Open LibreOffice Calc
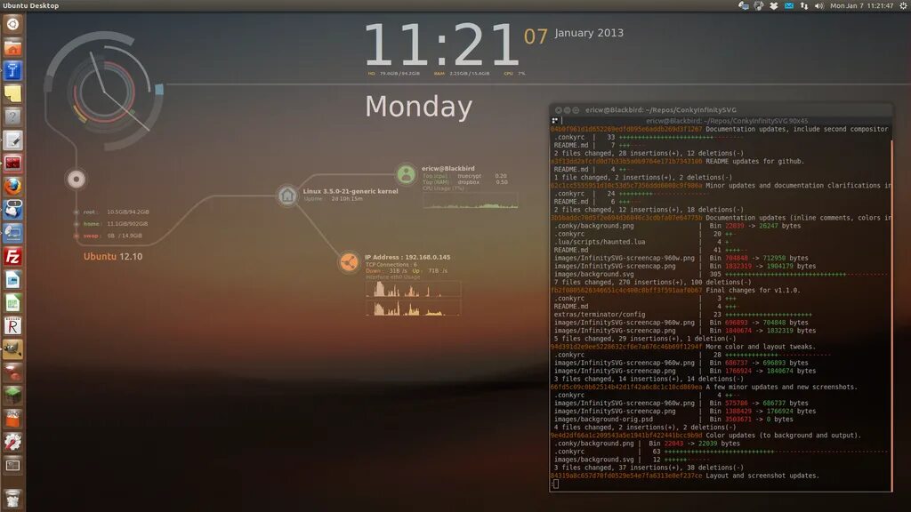Image resolution: width=911 pixels, height=512 pixels. click(x=12, y=303)
